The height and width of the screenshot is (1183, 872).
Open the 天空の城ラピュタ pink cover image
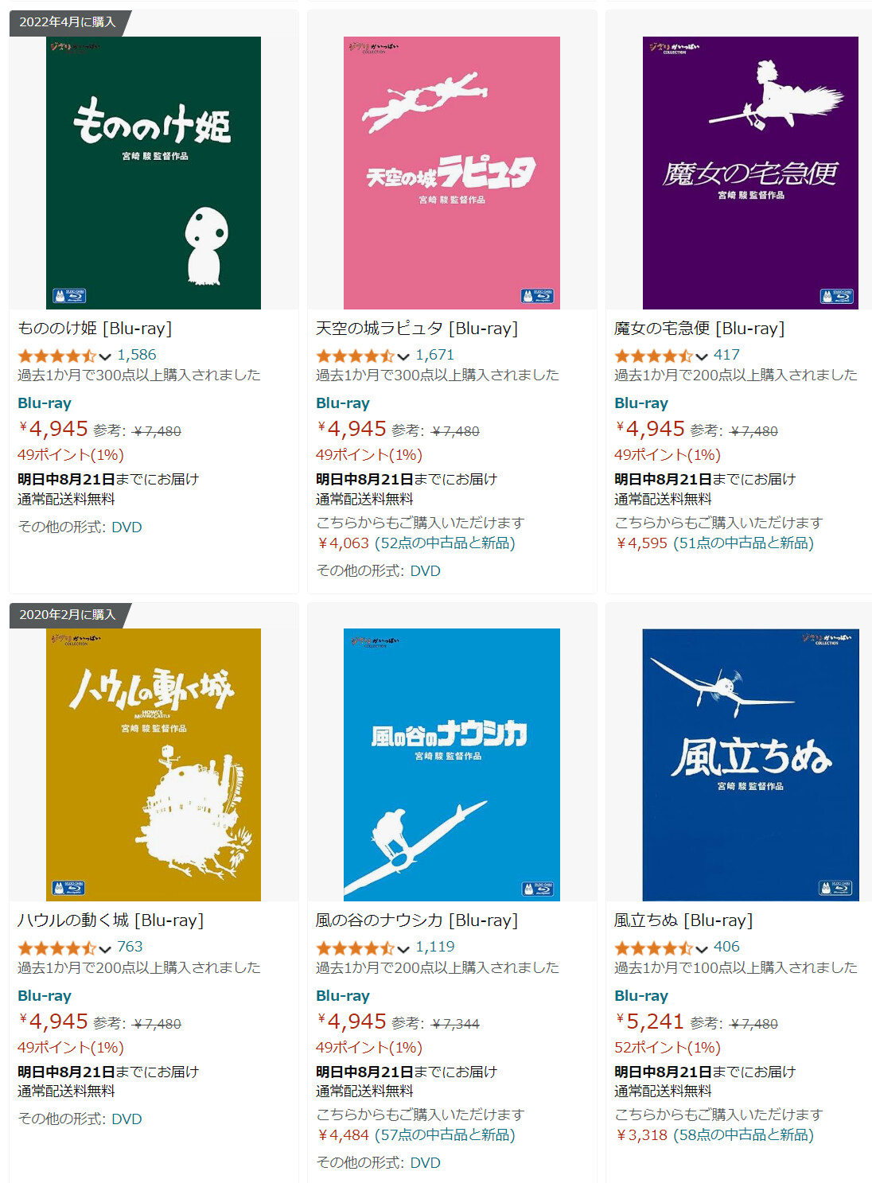point(452,173)
